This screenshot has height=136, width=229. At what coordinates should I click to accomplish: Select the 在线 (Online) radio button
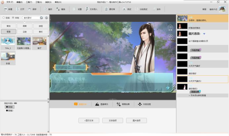coord(4,18)
